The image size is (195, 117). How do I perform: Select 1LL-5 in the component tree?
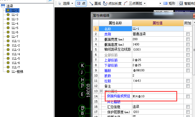[x=16, y=58]
